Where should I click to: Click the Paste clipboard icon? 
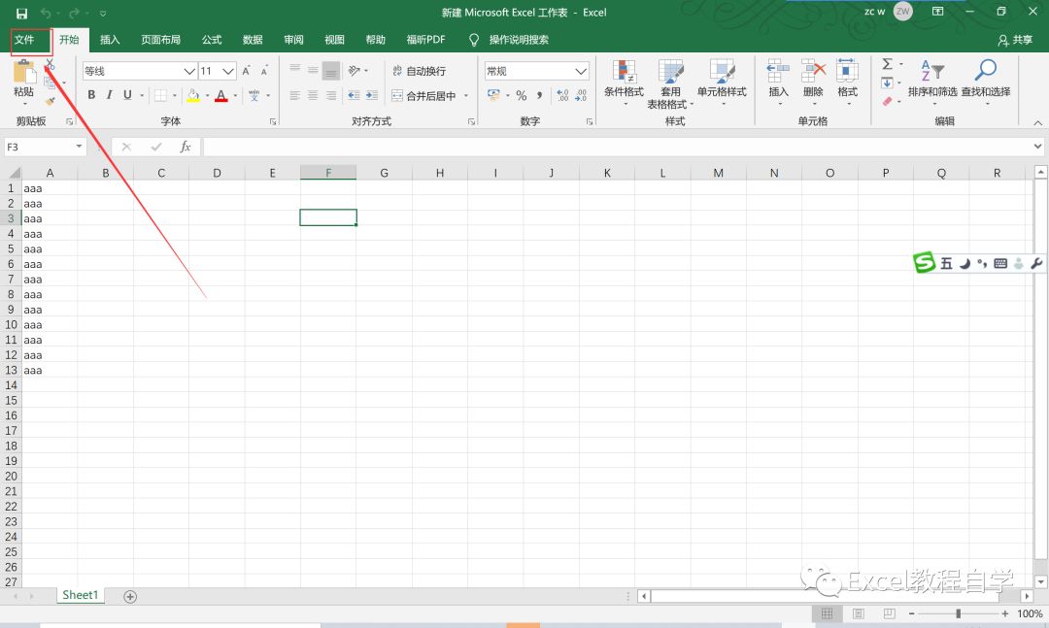(x=24, y=72)
